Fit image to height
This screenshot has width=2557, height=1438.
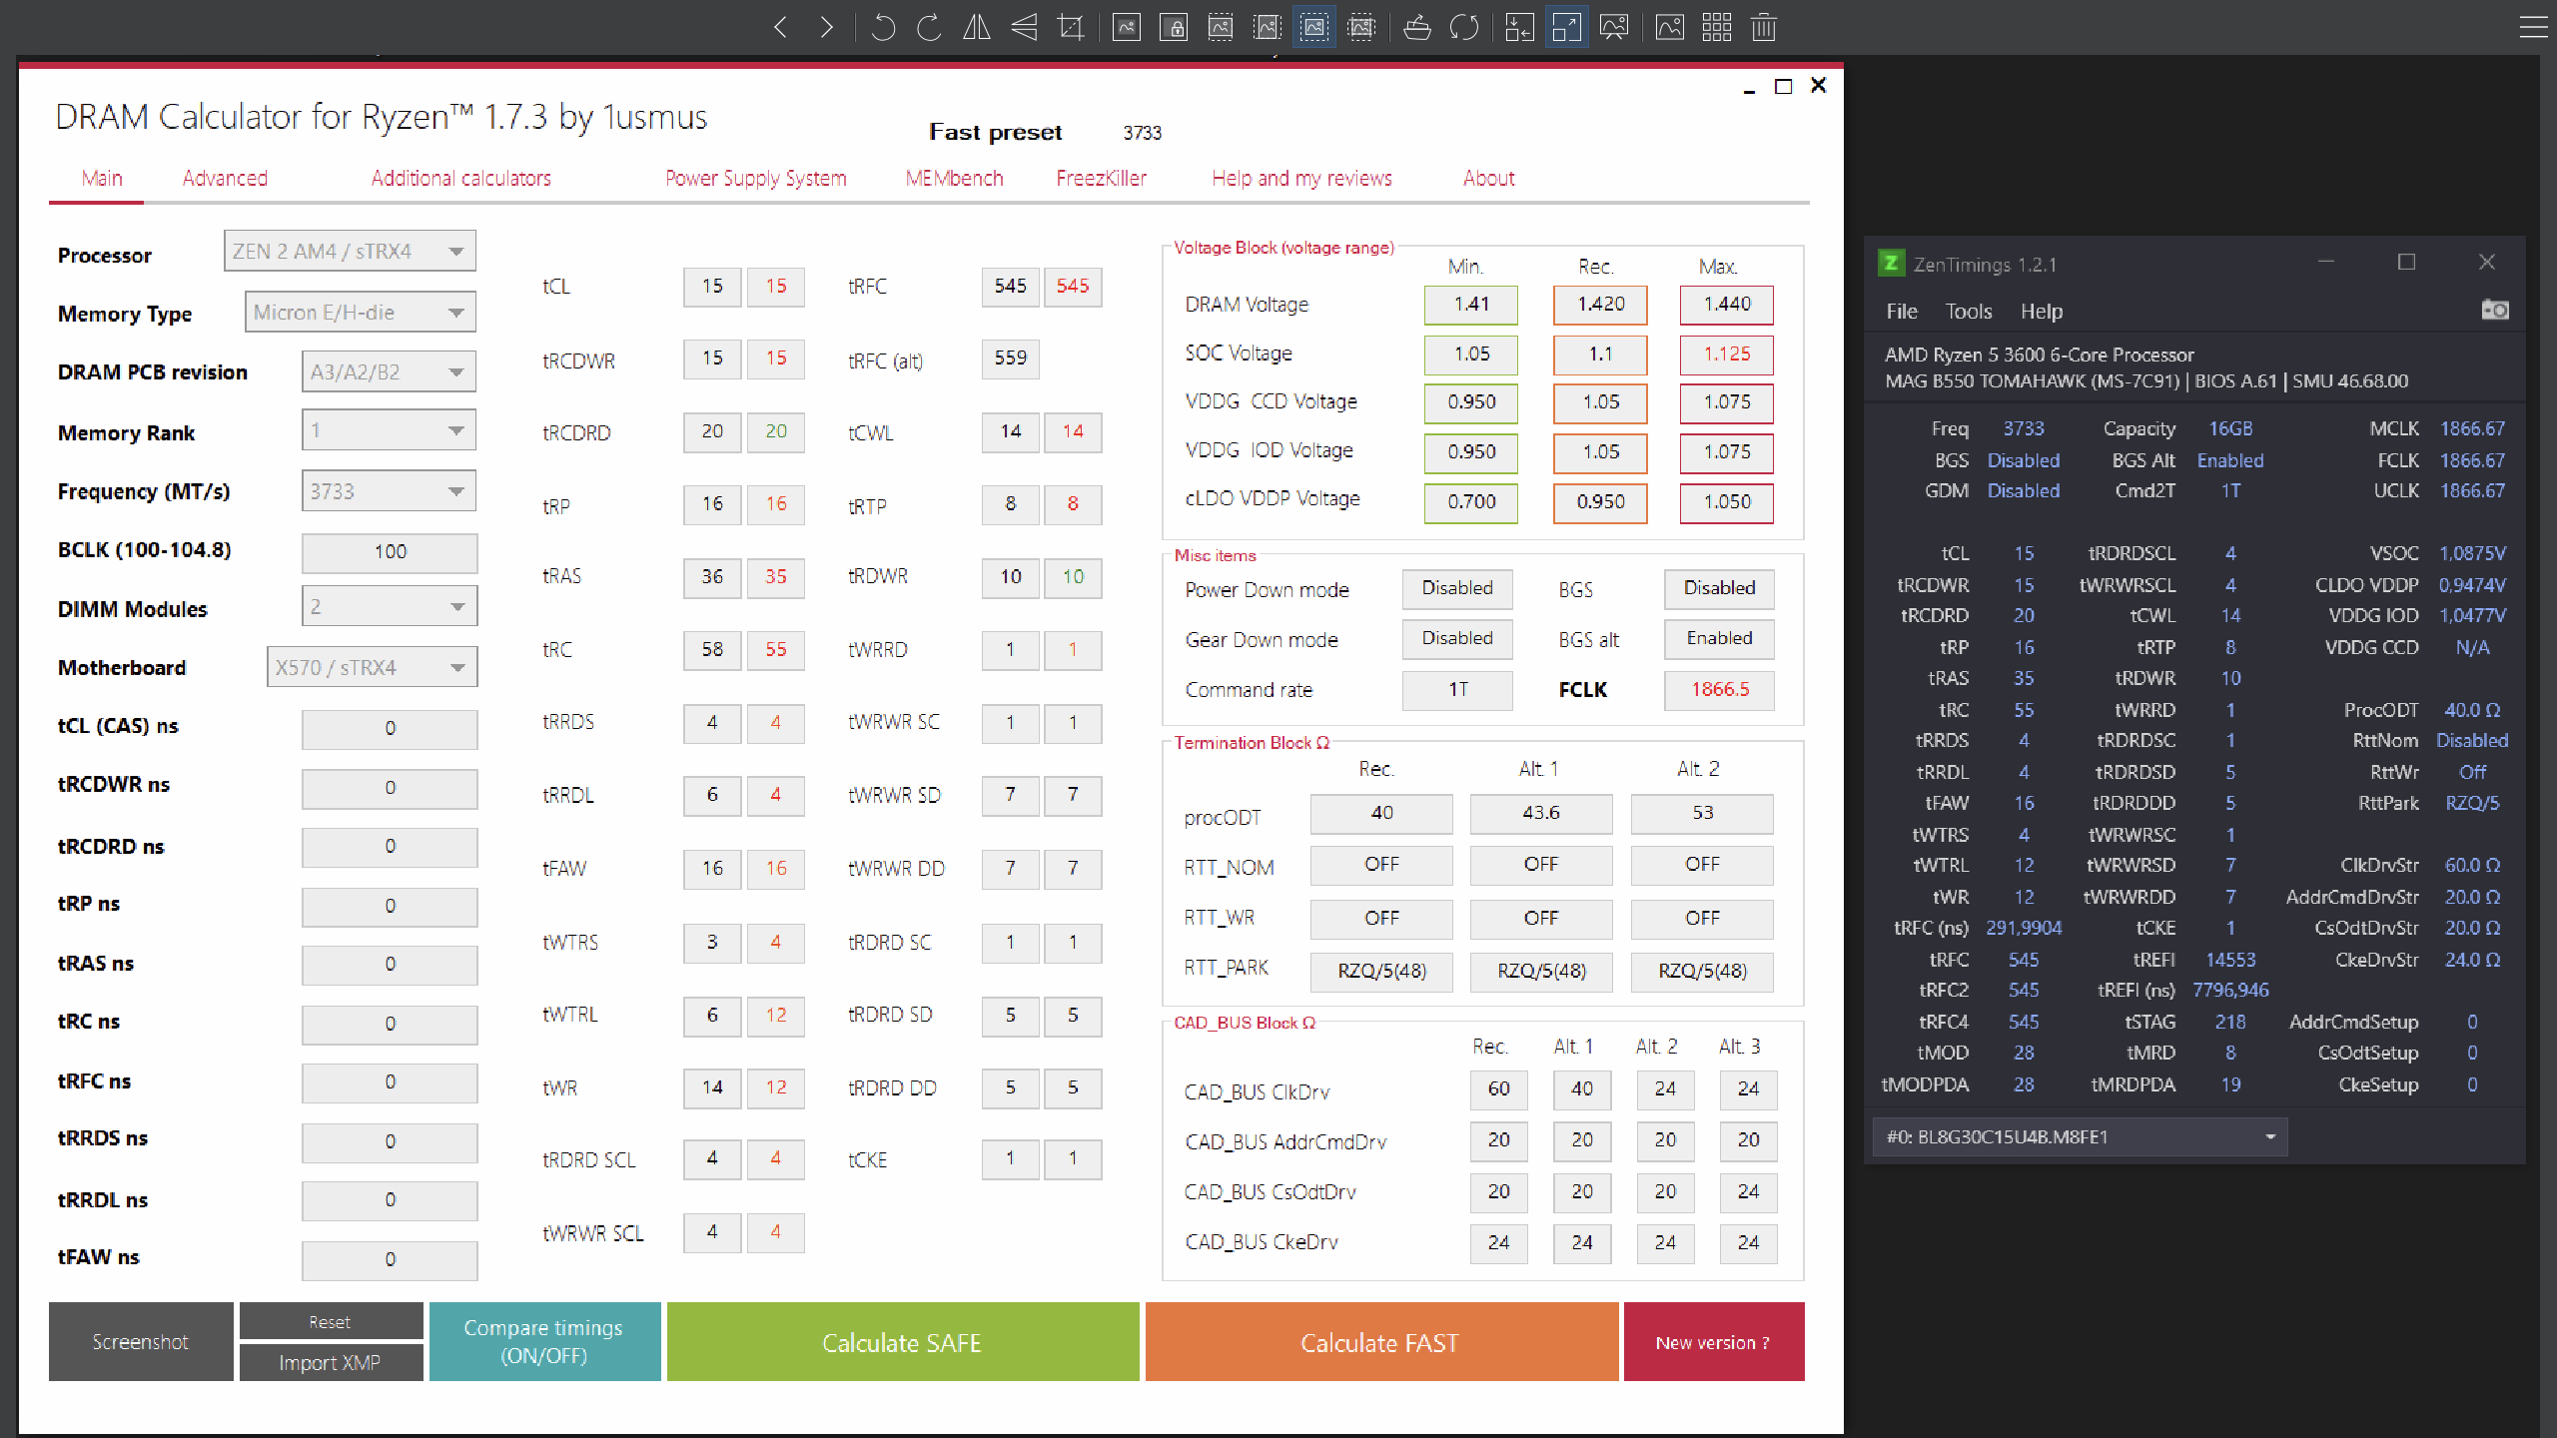[1268, 27]
